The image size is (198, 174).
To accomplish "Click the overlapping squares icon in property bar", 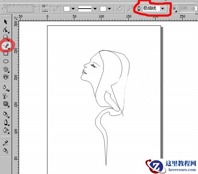I will 56,9.
